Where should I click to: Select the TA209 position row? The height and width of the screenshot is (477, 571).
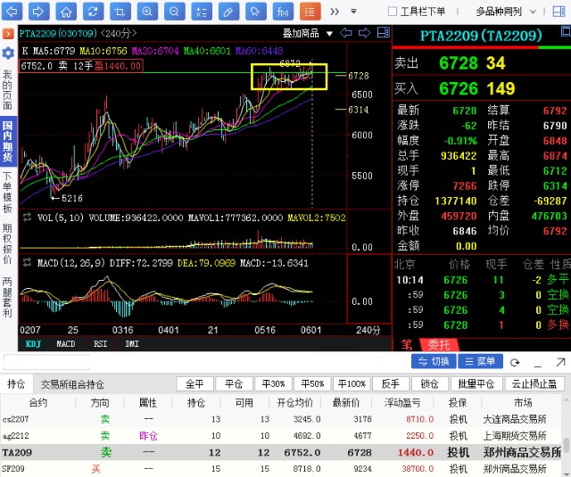pyautogui.click(x=281, y=452)
